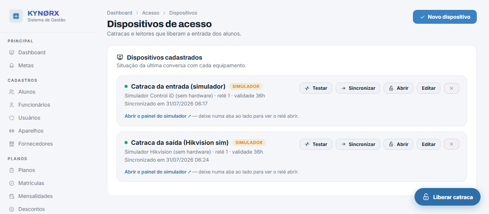Click the Dashboard monitor icon in sidebar
This screenshot has width=489, height=214.
(11, 52)
